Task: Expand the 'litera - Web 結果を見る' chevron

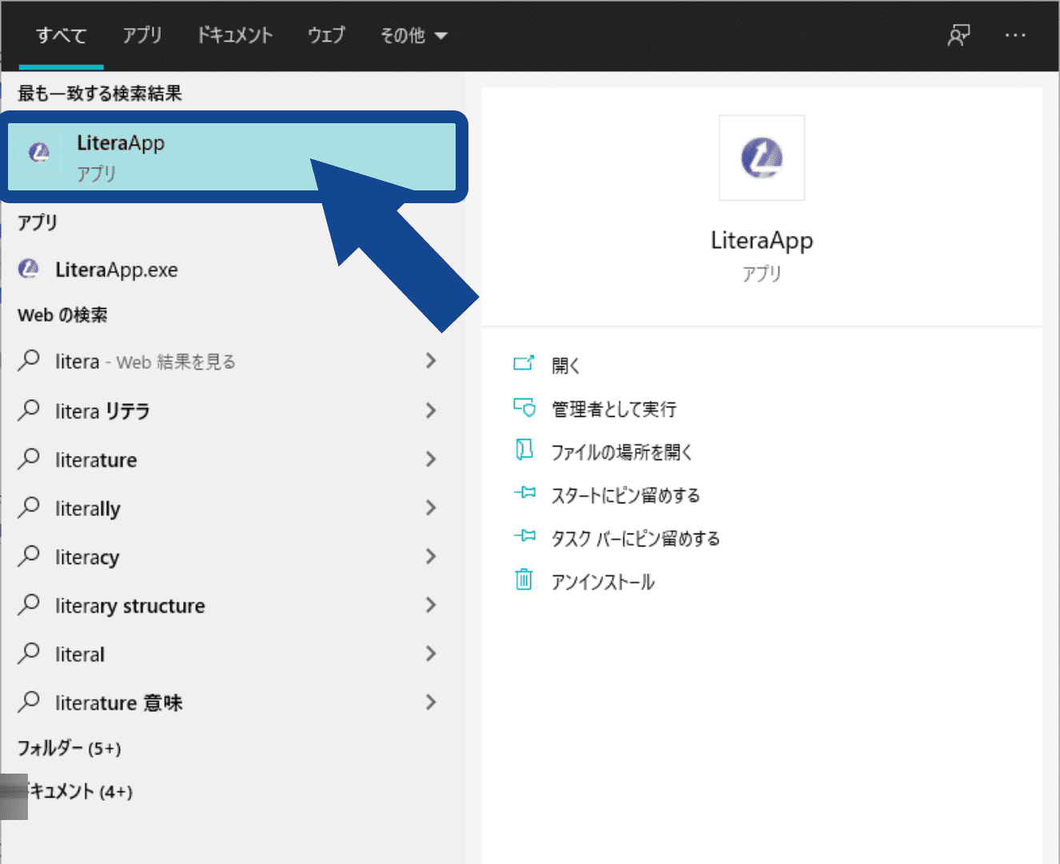Action: click(x=431, y=361)
